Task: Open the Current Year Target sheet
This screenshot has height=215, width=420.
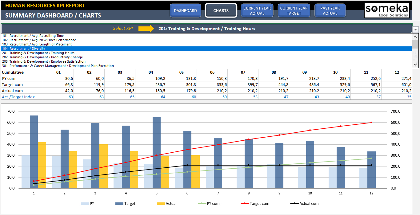Action: [294, 10]
